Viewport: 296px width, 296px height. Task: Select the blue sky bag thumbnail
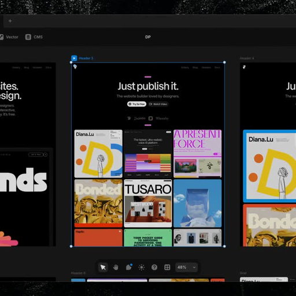point(198,203)
